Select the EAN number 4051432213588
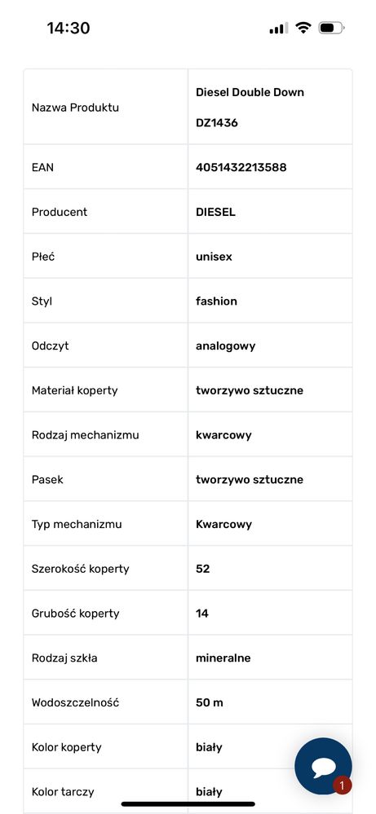This screenshot has width=376, height=814. (241, 167)
